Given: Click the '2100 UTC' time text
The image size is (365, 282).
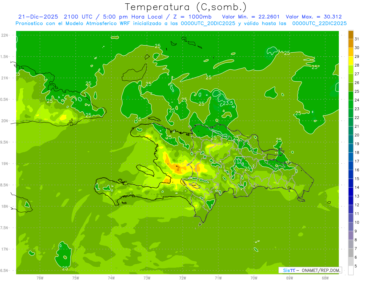Looking at the screenshot, I should tap(79, 17).
